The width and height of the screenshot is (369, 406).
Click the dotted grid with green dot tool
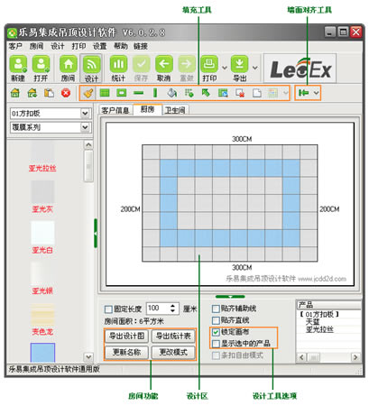tap(189, 93)
